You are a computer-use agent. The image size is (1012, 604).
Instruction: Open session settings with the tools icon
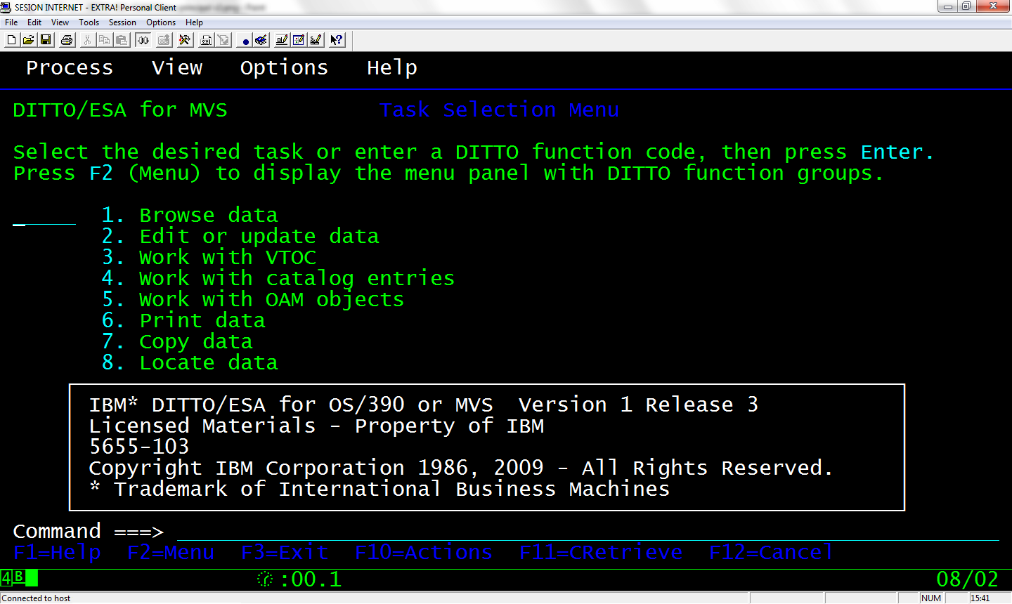pyautogui.click(x=185, y=40)
